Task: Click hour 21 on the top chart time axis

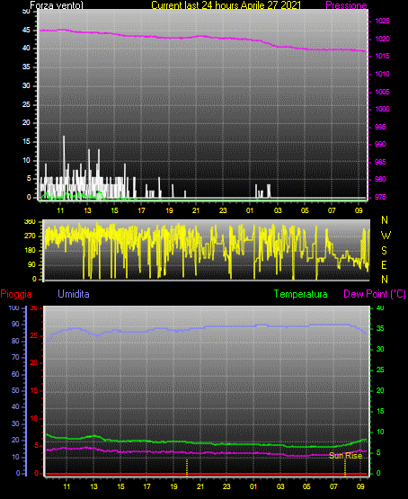Action: tap(196, 210)
